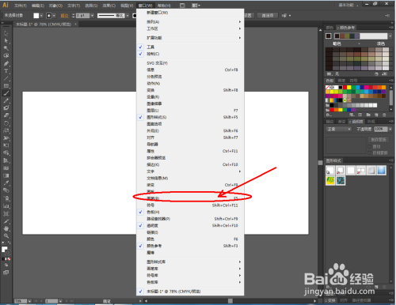
Task: Open the blending mode 正常 dropdown
Action: (339, 129)
